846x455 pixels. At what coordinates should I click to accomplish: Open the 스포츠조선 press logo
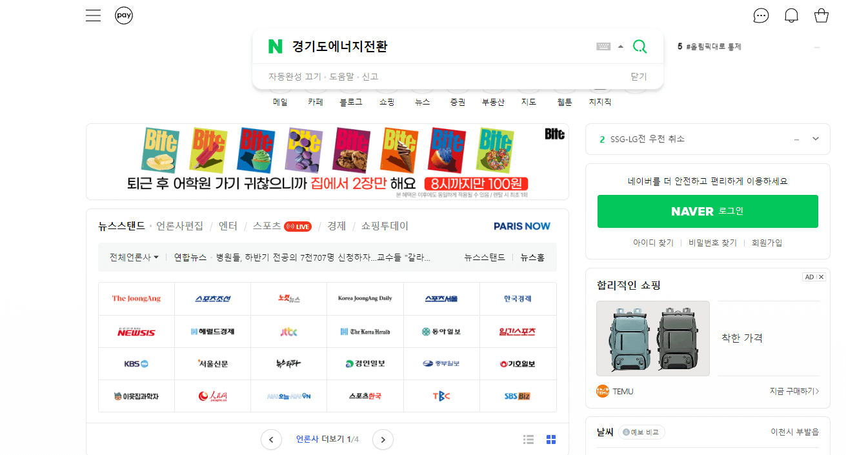click(213, 299)
